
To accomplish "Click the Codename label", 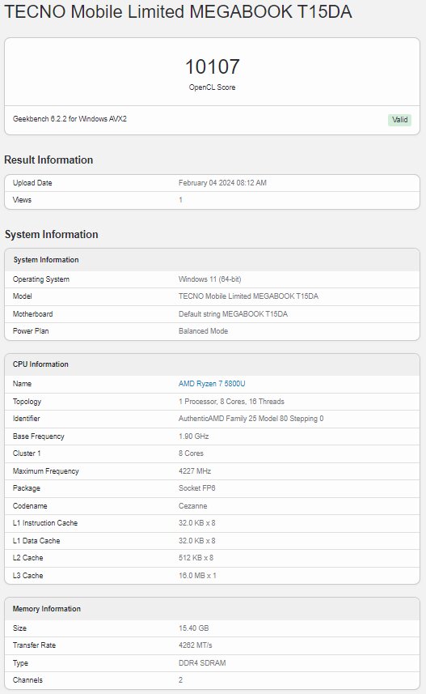I will [x=30, y=506].
